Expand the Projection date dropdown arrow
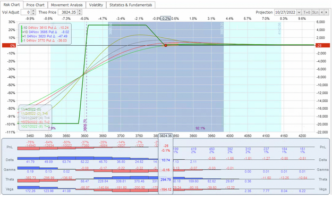332x197 pixels. tap(299, 12)
